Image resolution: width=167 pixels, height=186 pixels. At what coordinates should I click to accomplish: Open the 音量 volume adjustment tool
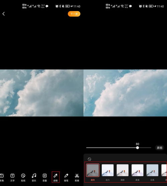(45, 178)
